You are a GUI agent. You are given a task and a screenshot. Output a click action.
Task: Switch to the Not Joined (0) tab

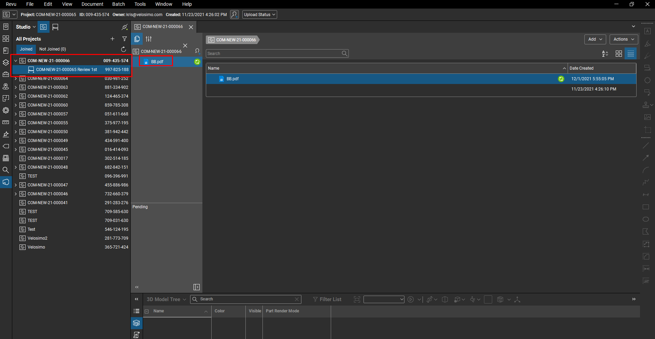(53, 49)
